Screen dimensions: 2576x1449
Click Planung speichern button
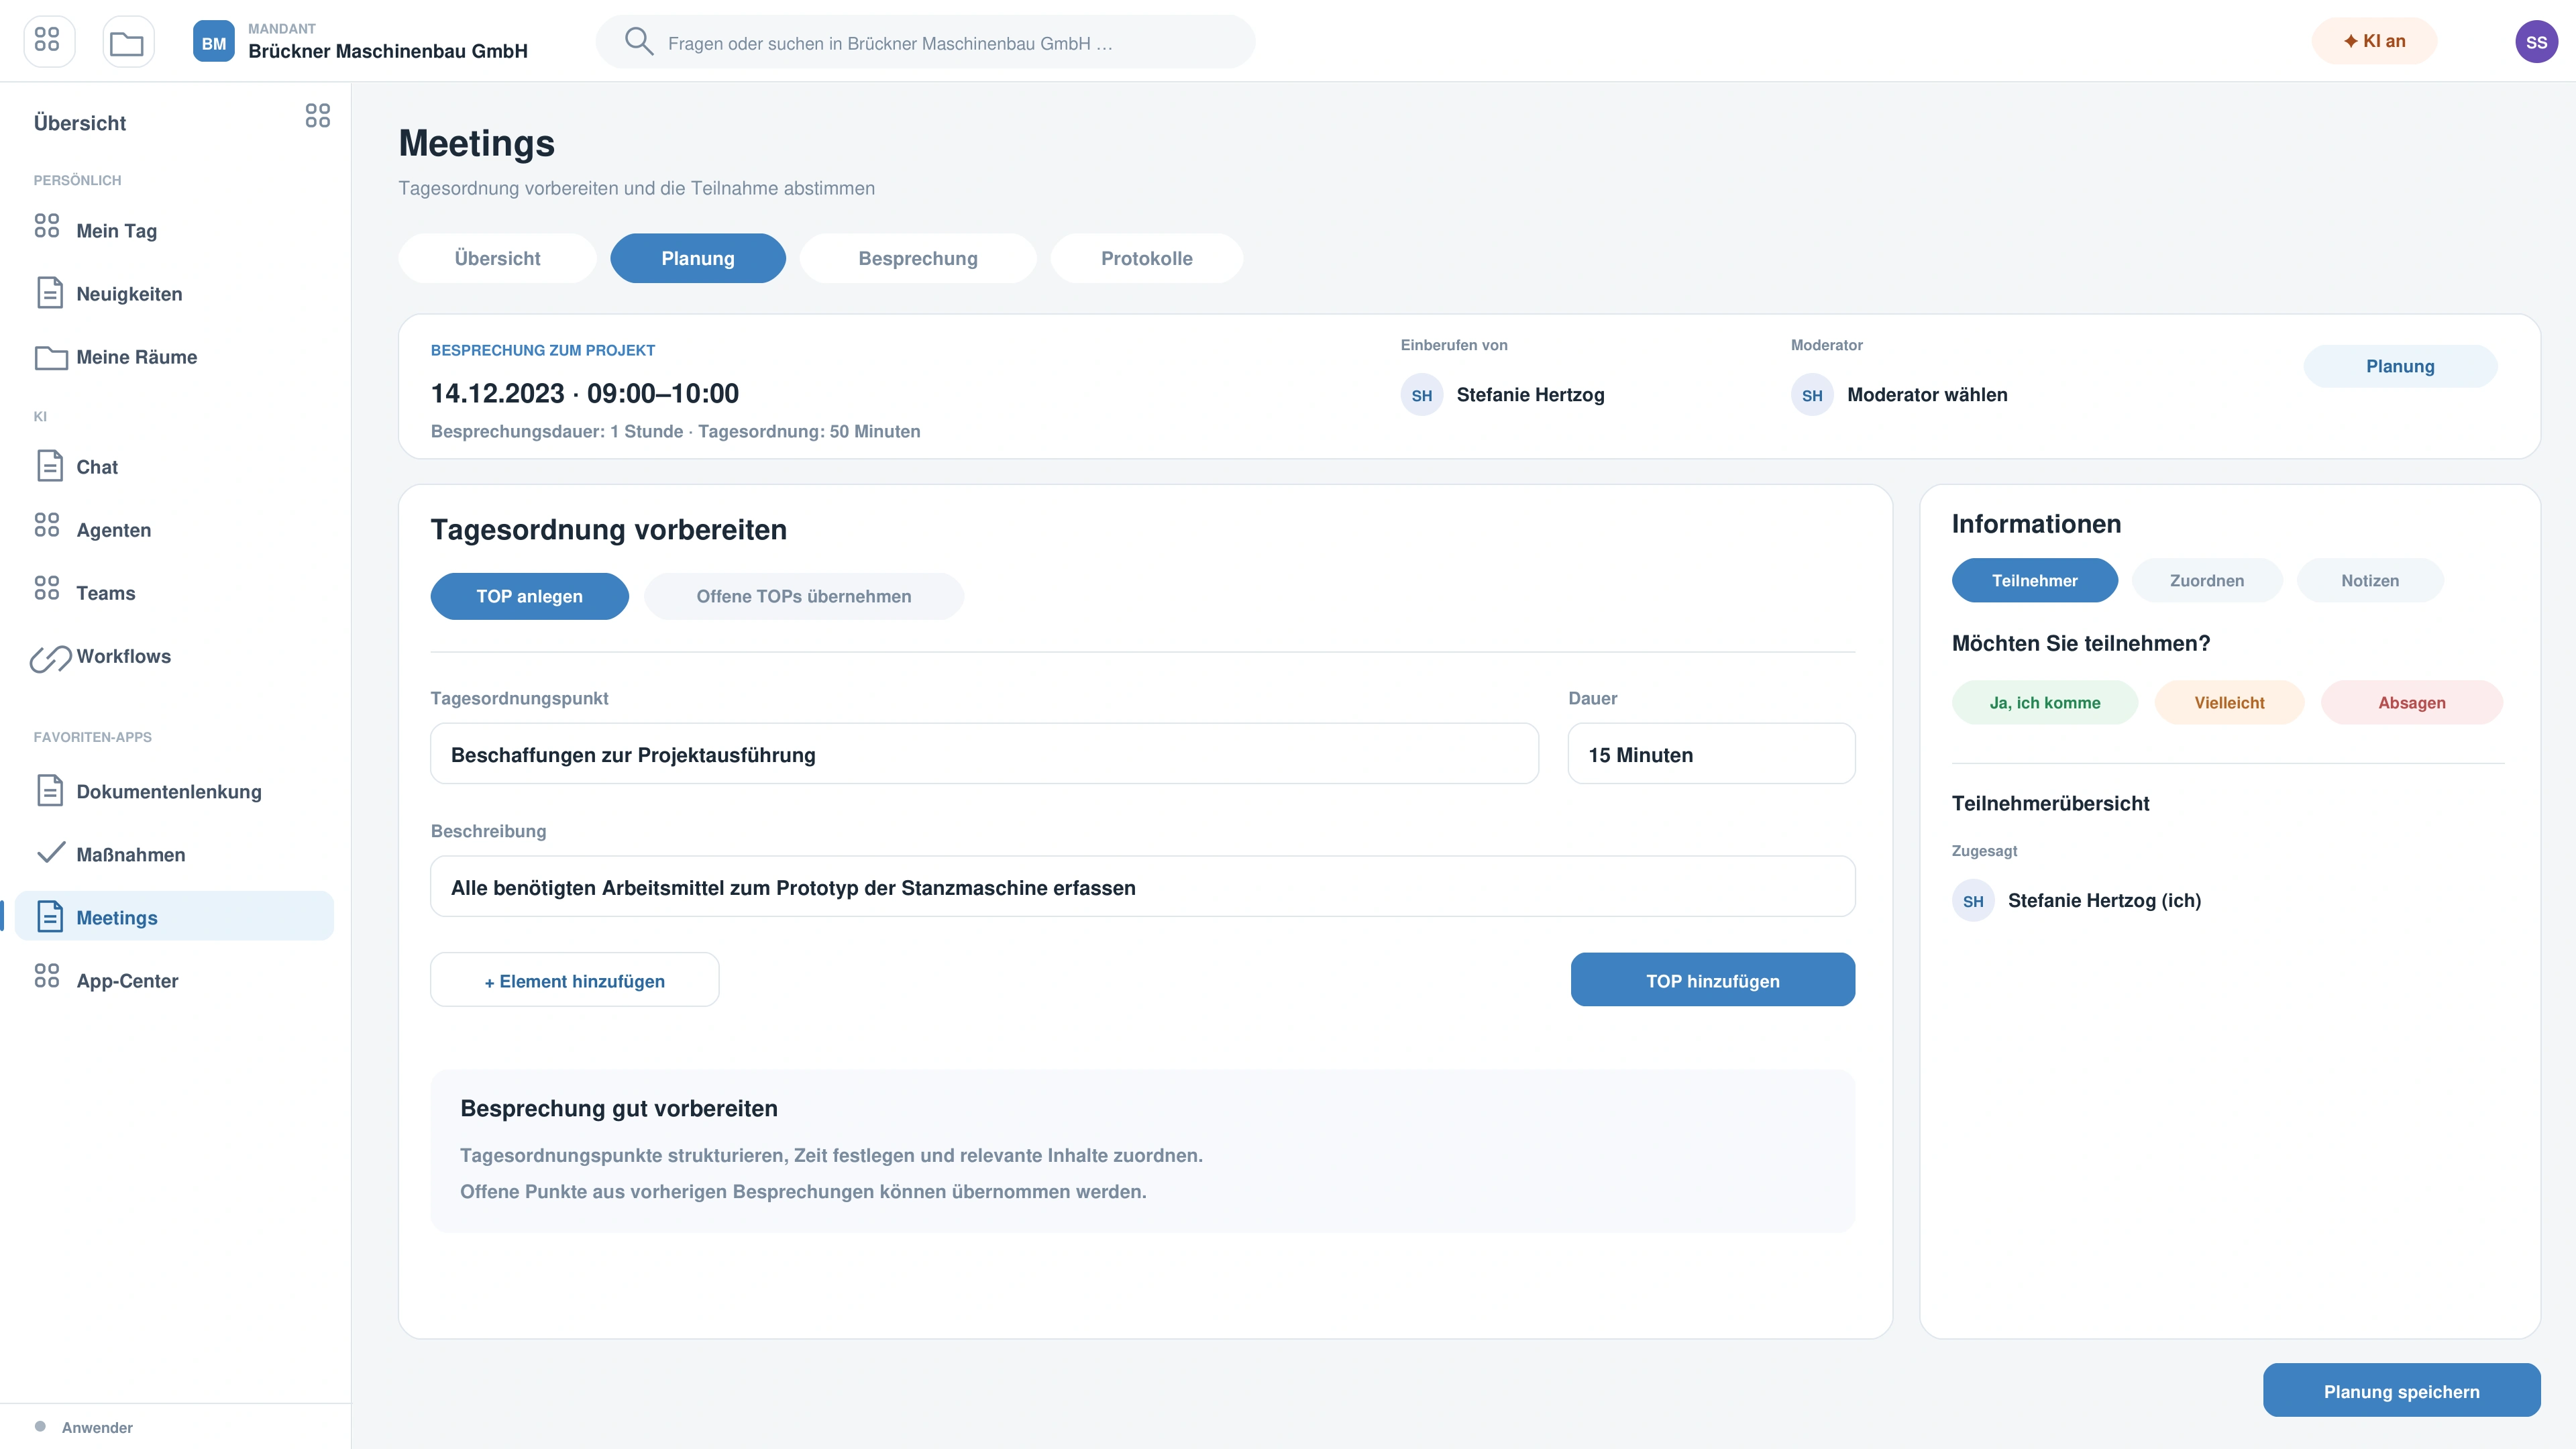click(2401, 1390)
